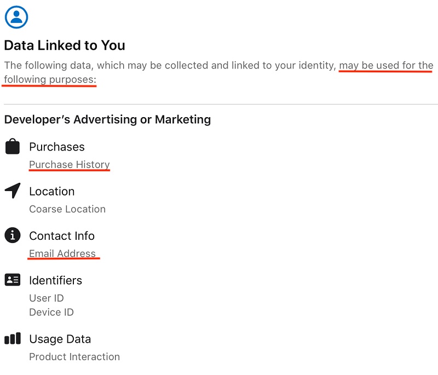This screenshot has height=375, width=438.
Task: Click the Purchase History entry
Action: (70, 164)
